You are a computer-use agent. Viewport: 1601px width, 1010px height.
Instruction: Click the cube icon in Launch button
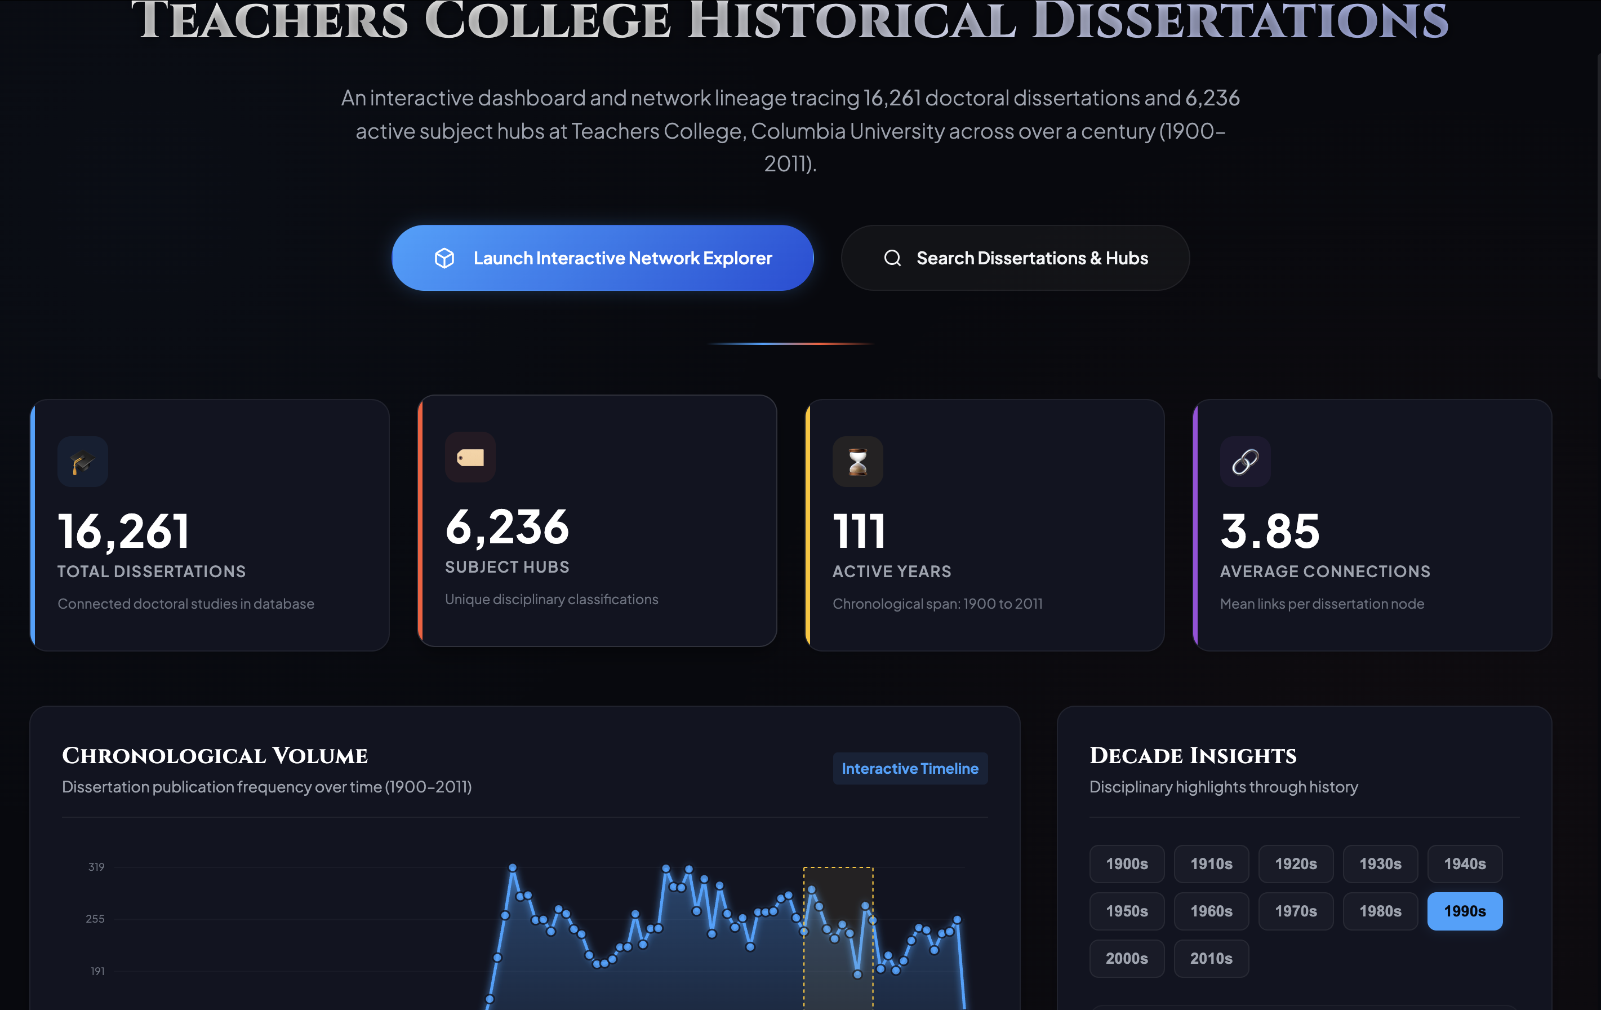(444, 258)
